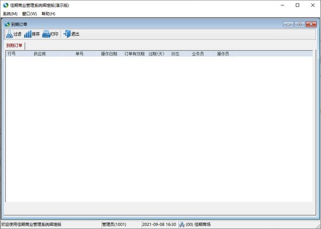
Task: Click the 订单有效期 column header
Action: coord(134,54)
